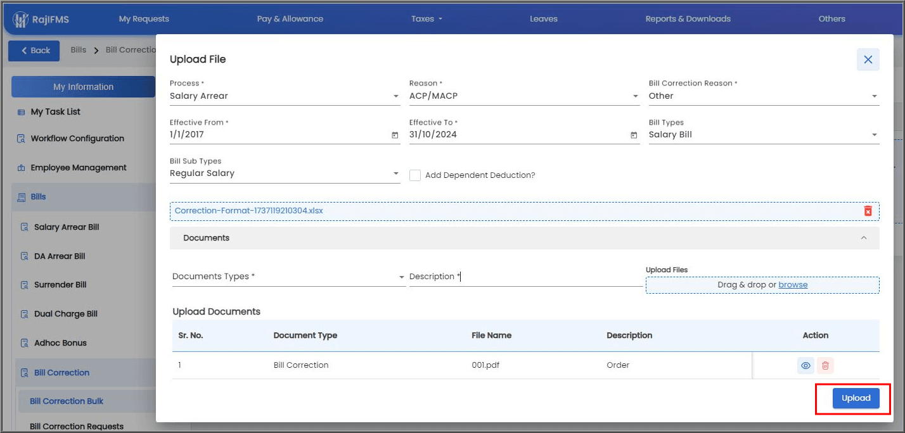Open Reports & Downloads menu
This screenshot has width=905, height=433.
click(x=688, y=19)
